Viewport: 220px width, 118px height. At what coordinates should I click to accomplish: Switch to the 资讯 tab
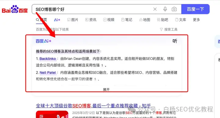91,20
